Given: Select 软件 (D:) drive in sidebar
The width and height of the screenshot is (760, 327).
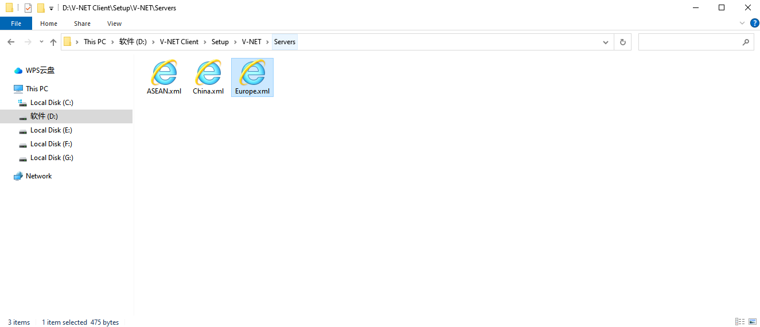Looking at the screenshot, I should [x=66, y=116].
